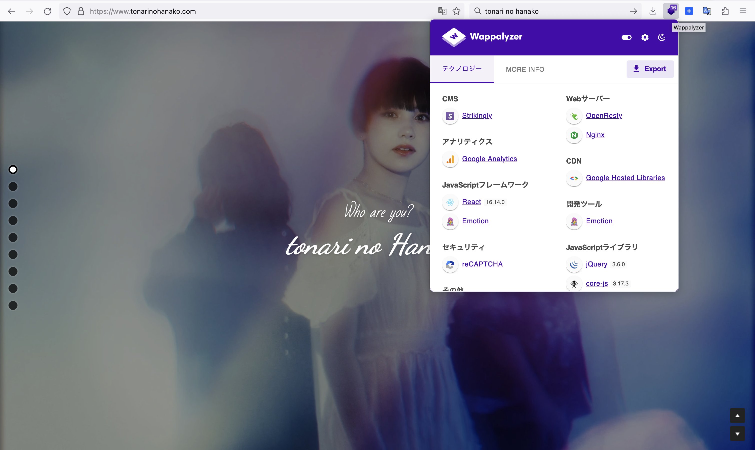The width and height of the screenshot is (755, 450).
Task: Click the scroll down arrow button
Action: [x=737, y=434]
